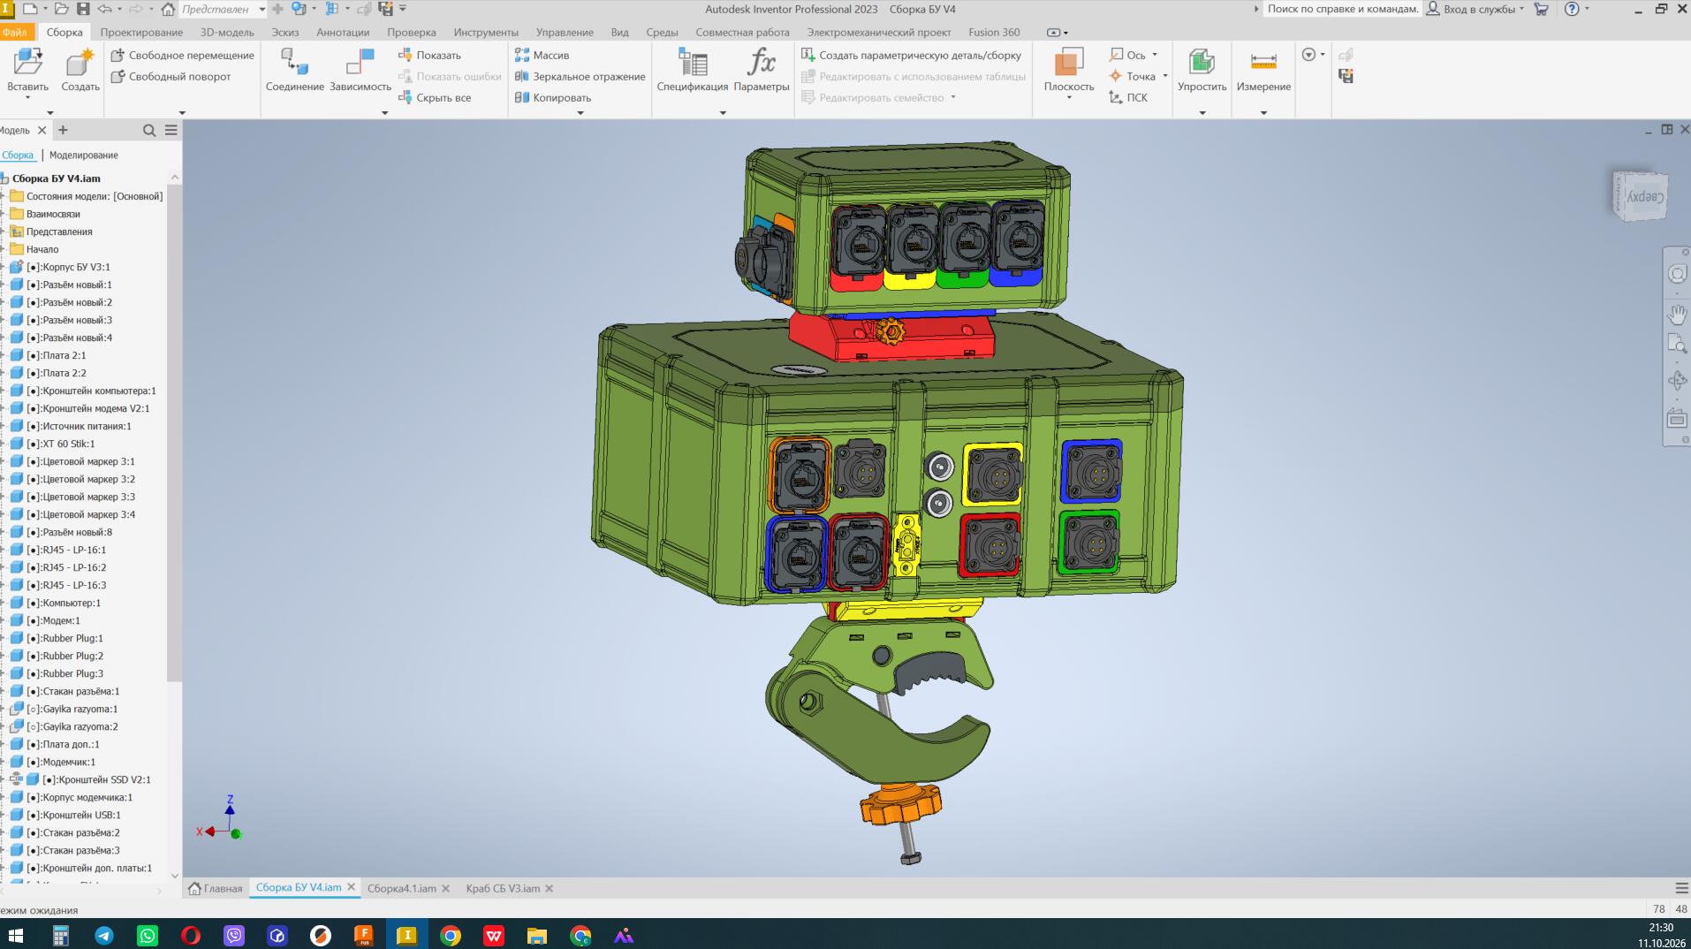Click Создать параметрическую деталь/сборку button

pos(911,55)
